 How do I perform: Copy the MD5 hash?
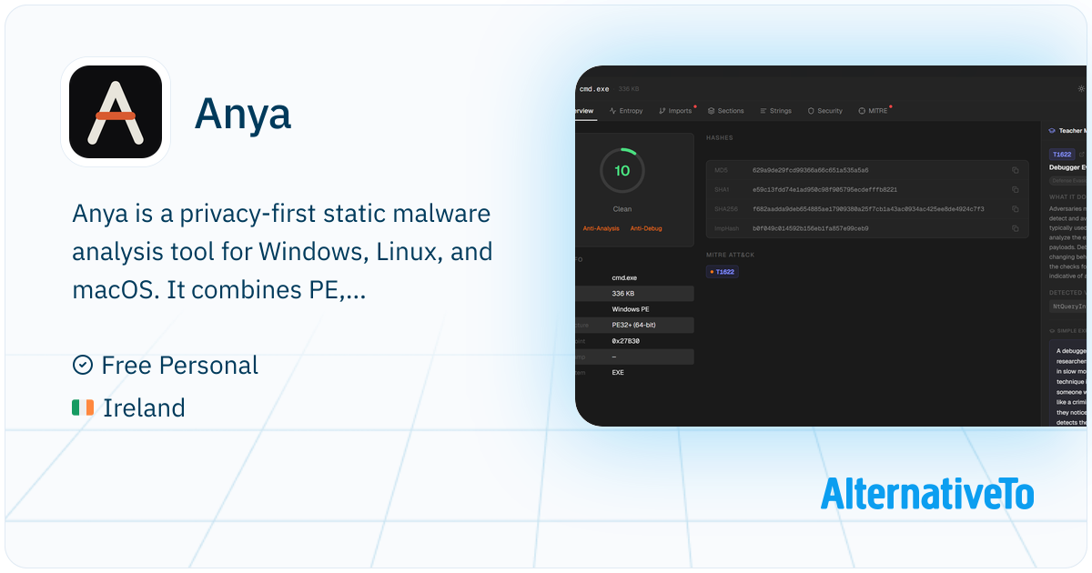(1016, 170)
